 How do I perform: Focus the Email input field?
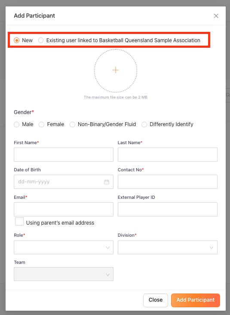point(64,209)
